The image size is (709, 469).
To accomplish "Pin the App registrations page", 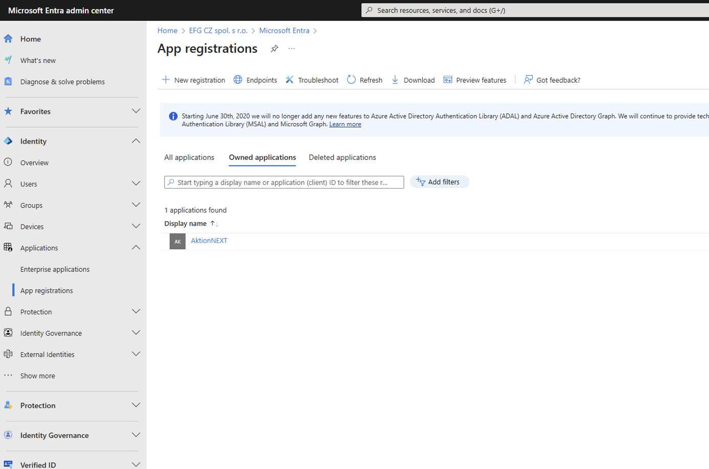I will coord(275,49).
